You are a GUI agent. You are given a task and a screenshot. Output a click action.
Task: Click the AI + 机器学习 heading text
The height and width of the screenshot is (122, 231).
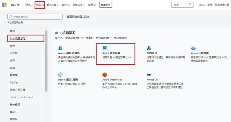click(x=65, y=33)
